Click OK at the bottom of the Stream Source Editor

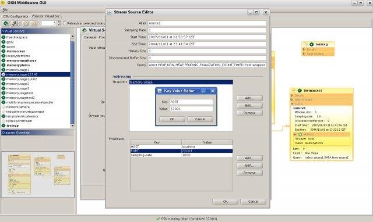pos(225,202)
